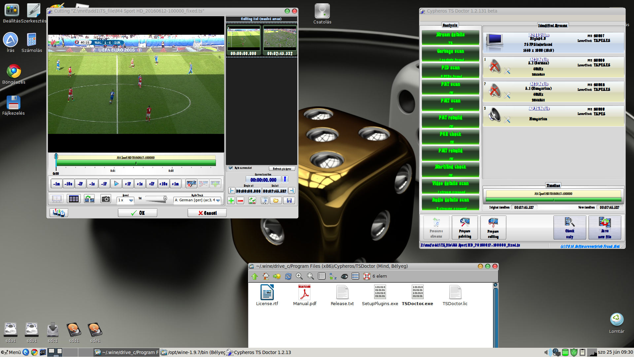
Task: Click the Refresh pictures button
Action: 282,169
